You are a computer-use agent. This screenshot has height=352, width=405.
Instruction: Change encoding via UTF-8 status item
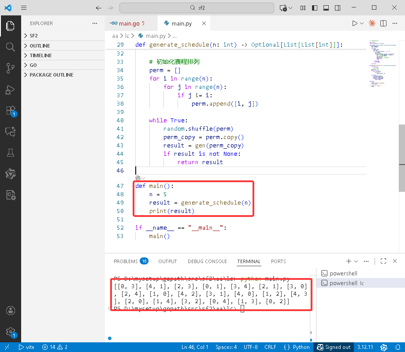coord(251,347)
